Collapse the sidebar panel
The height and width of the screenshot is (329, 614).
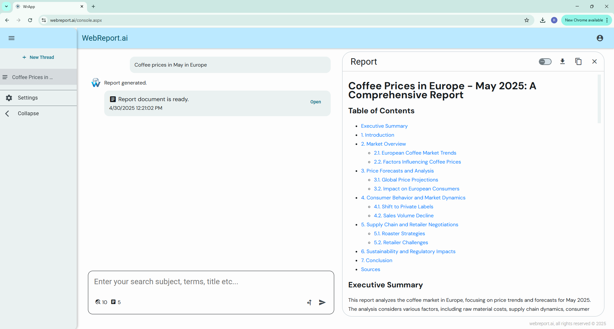(x=38, y=114)
